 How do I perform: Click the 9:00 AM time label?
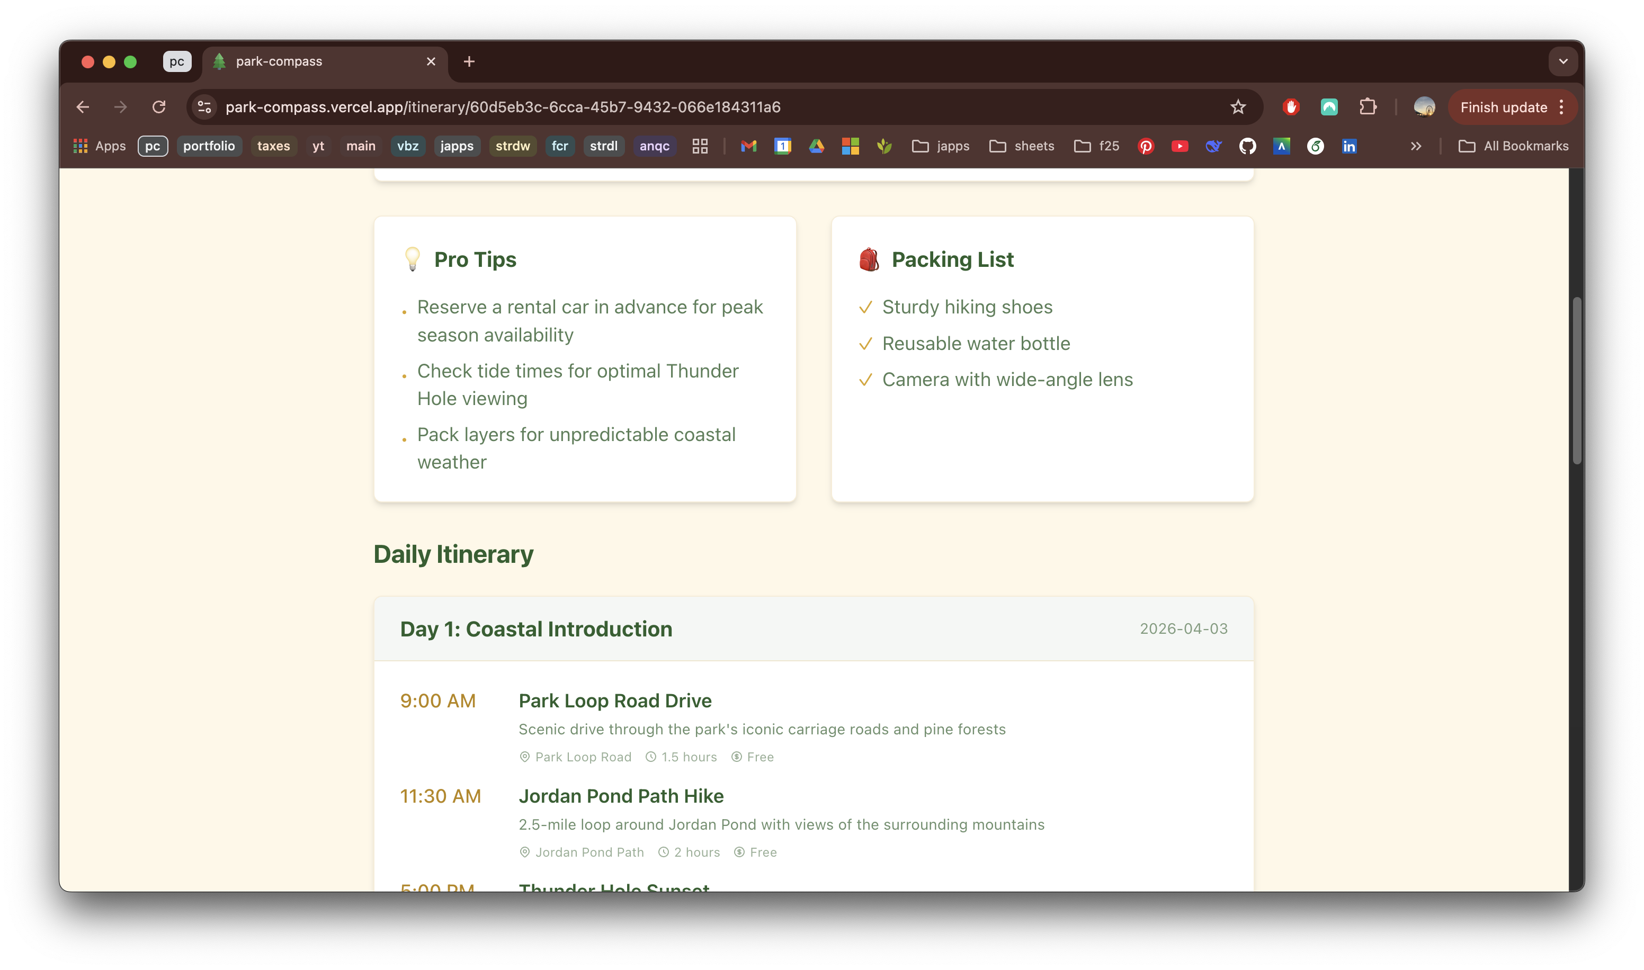click(x=438, y=700)
